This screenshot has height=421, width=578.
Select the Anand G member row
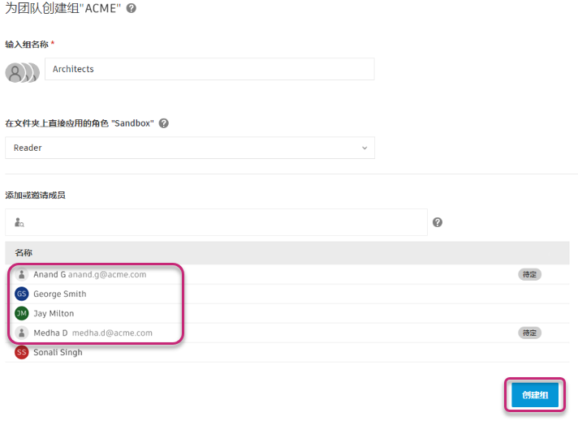pyautogui.click(x=287, y=274)
